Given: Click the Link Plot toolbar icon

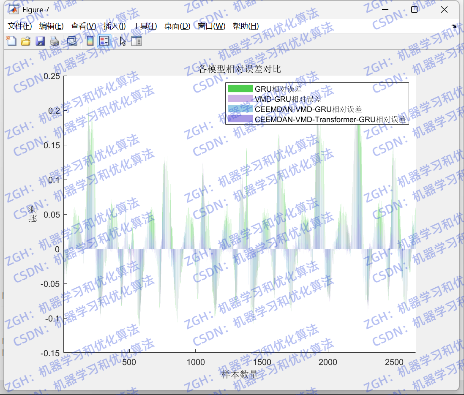Looking at the screenshot, I should (72, 41).
